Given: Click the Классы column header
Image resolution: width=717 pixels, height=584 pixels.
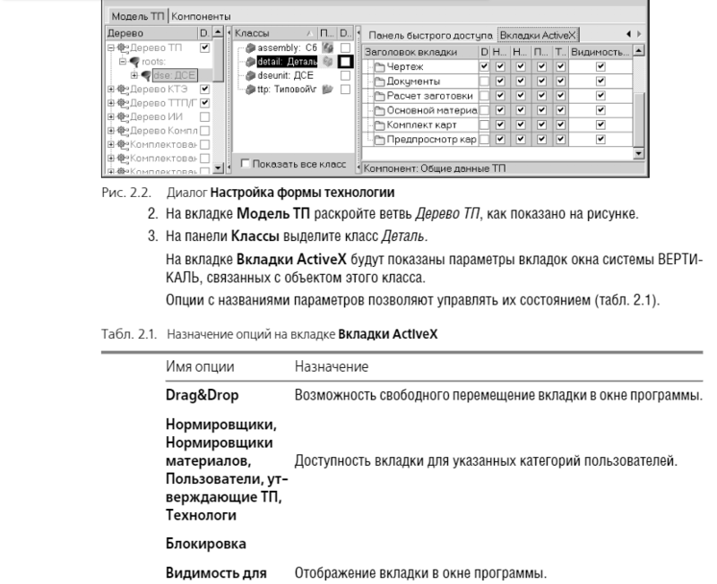Looking at the screenshot, I should click(275, 33).
